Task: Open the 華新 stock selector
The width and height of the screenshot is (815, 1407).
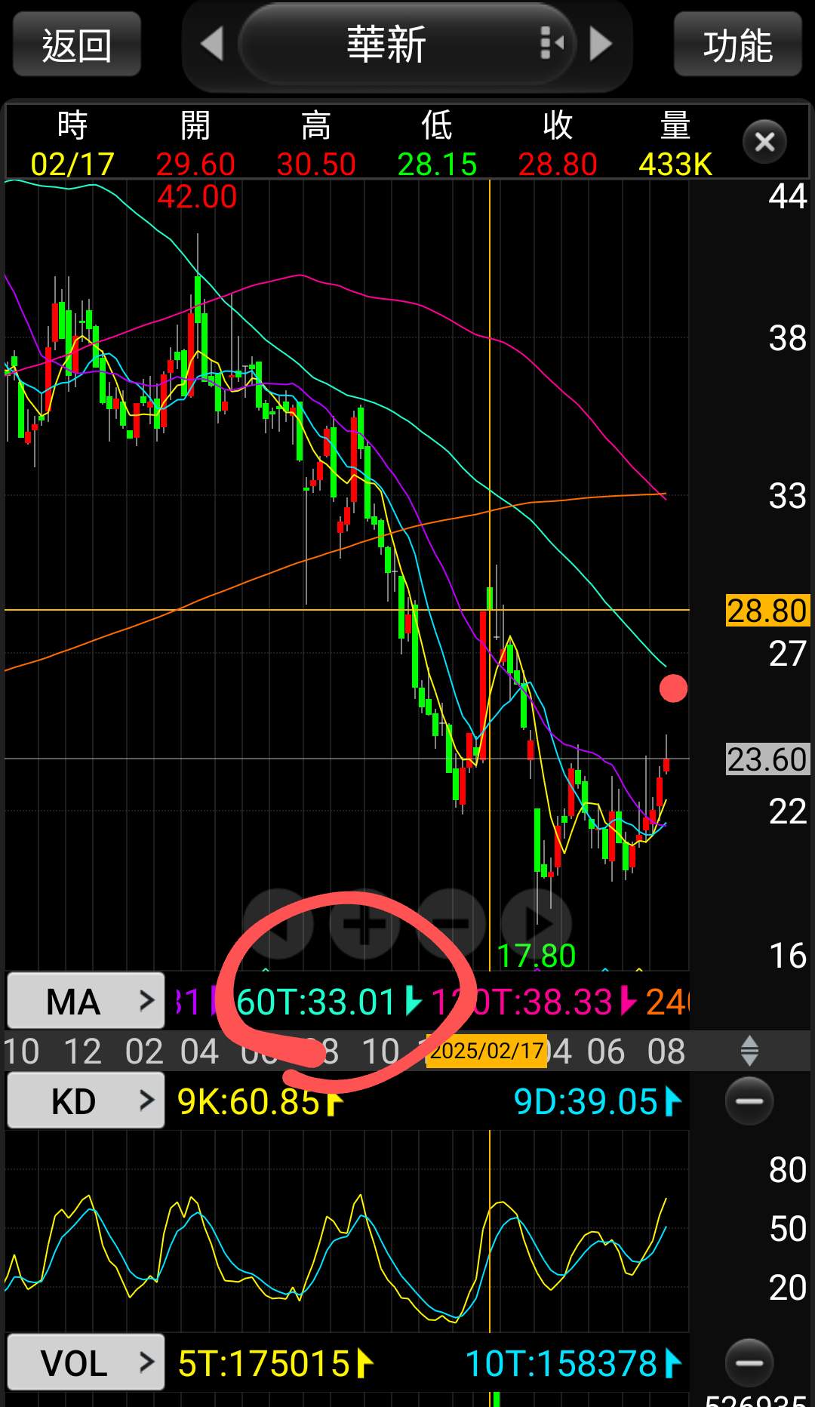Action: point(406,44)
